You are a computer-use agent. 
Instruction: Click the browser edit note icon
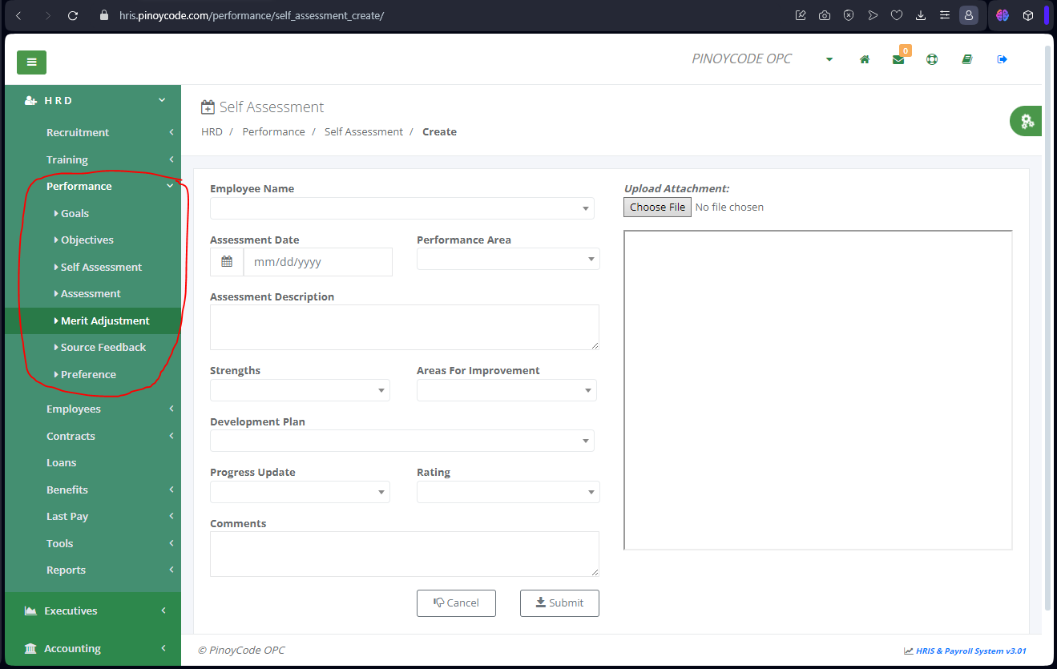[801, 15]
